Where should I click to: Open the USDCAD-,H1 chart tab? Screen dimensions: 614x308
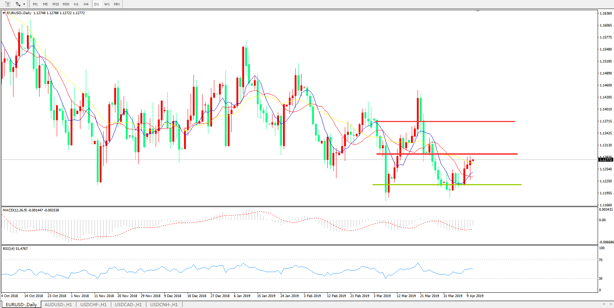(128, 304)
